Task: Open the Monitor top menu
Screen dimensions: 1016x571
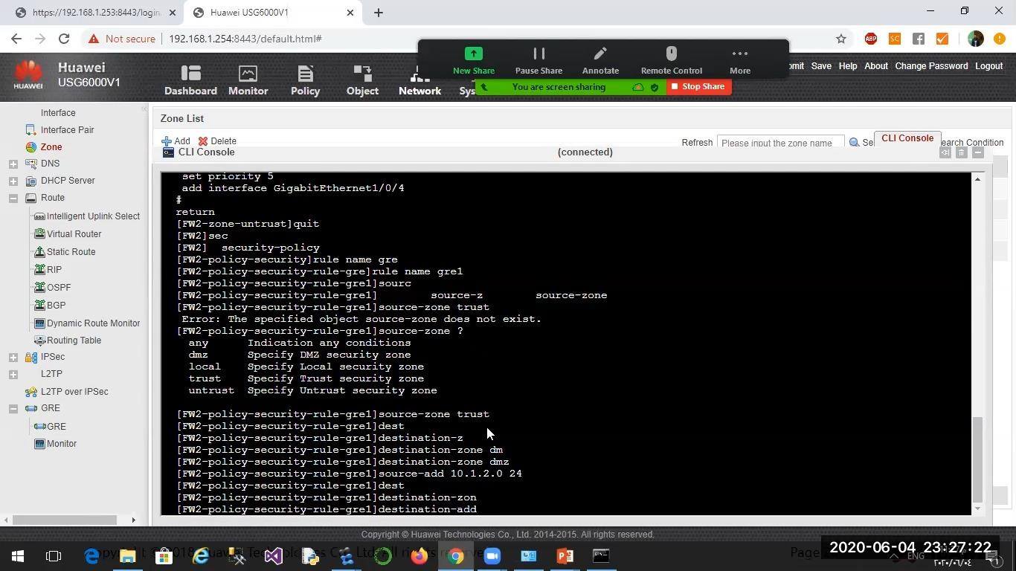Action: [x=248, y=80]
